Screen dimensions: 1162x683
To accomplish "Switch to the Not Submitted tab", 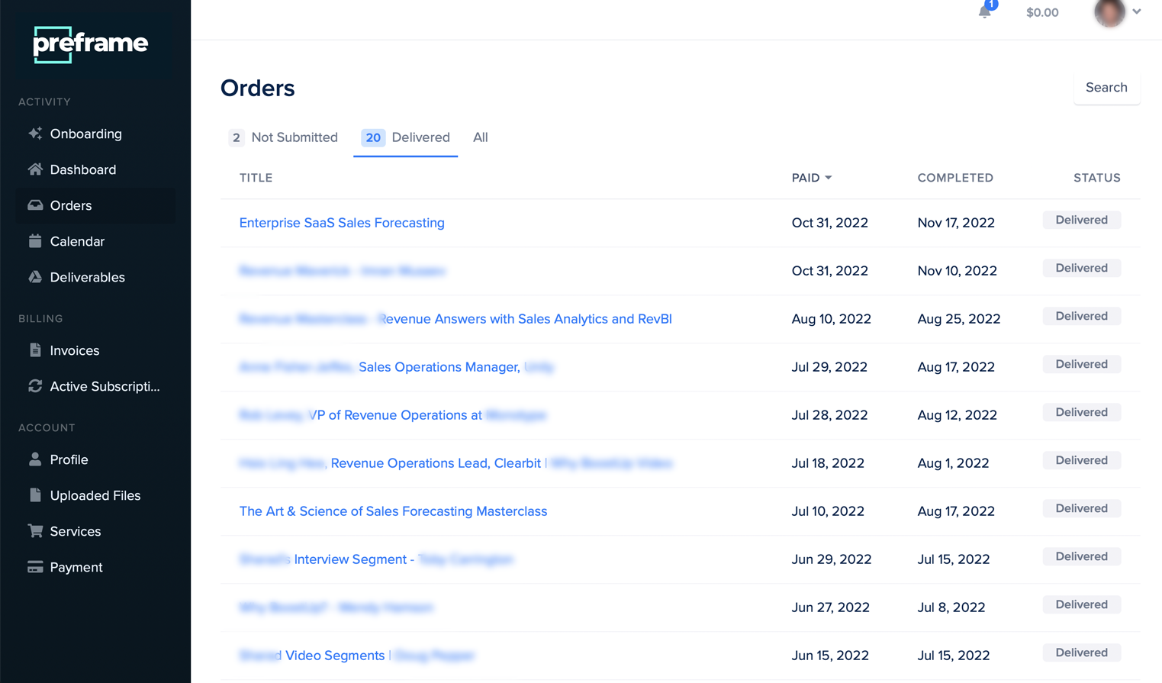I will point(284,137).
